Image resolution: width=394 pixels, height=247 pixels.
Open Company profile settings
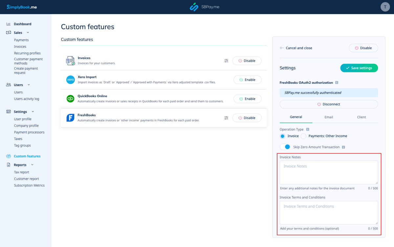pyautogui.click(x=26, y=126)
